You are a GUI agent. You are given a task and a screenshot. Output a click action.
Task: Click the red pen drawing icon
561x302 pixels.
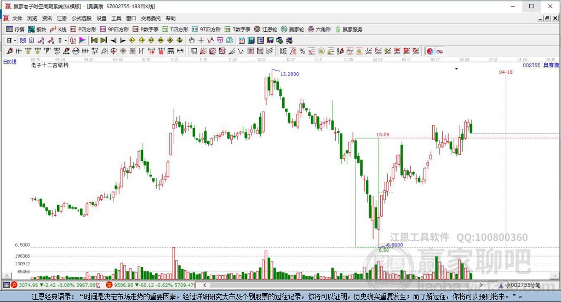click(x=10, y=51)
